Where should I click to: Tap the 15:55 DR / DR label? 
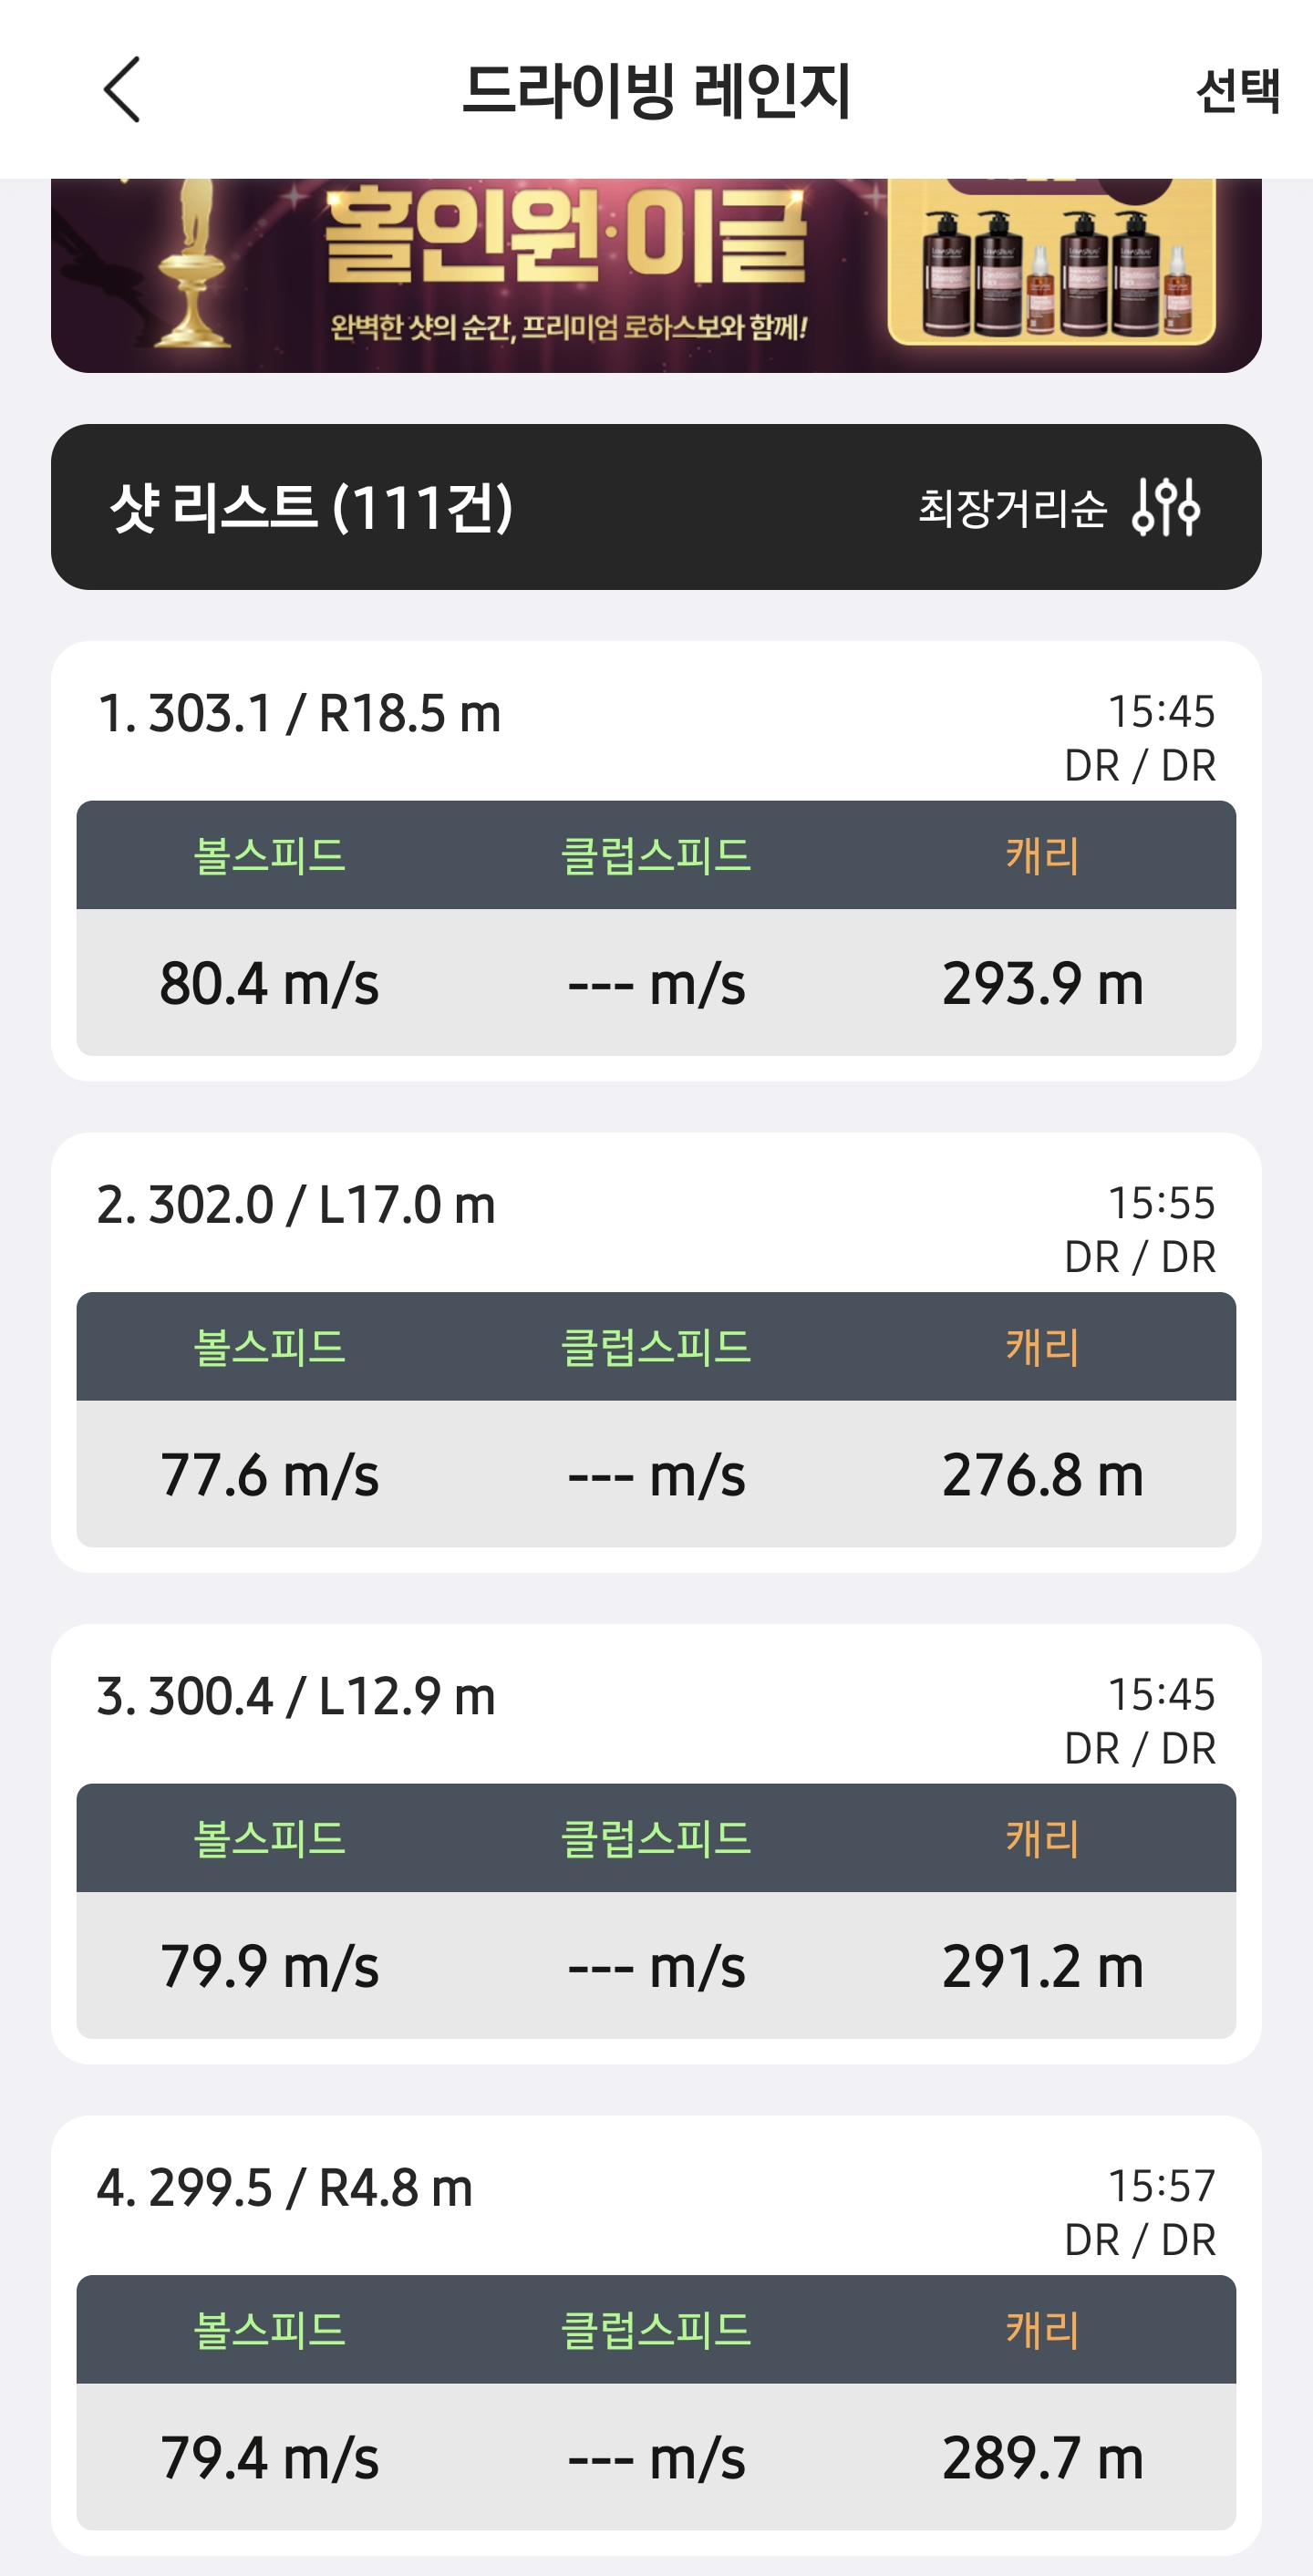tap(1140, 1230)
